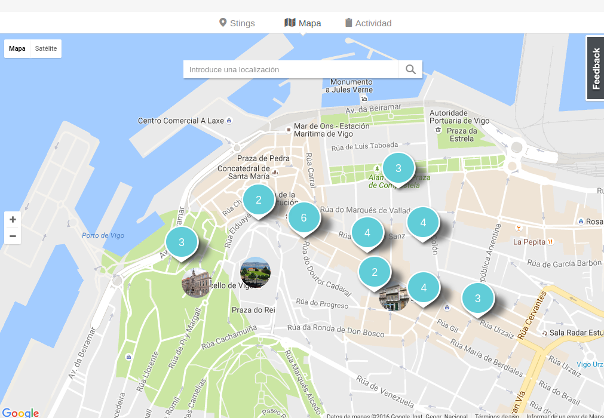The width and height of the screenshot is (604, 418).
Task: Zoom in with the plus button
Action: [13, 219]
